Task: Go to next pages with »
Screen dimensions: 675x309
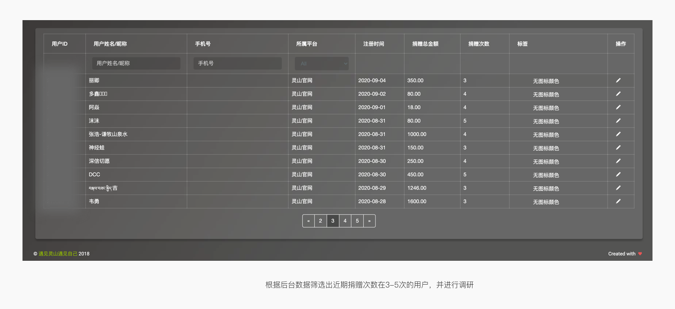Action: tap(369, 221)
